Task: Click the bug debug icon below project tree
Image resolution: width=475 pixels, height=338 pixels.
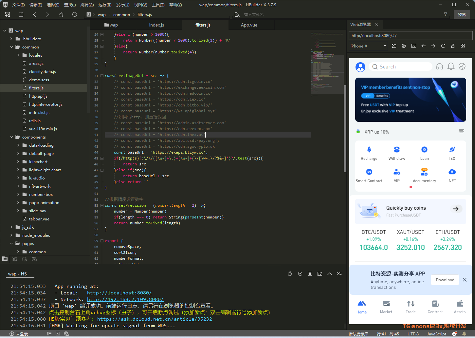Action: coord(15,259)
